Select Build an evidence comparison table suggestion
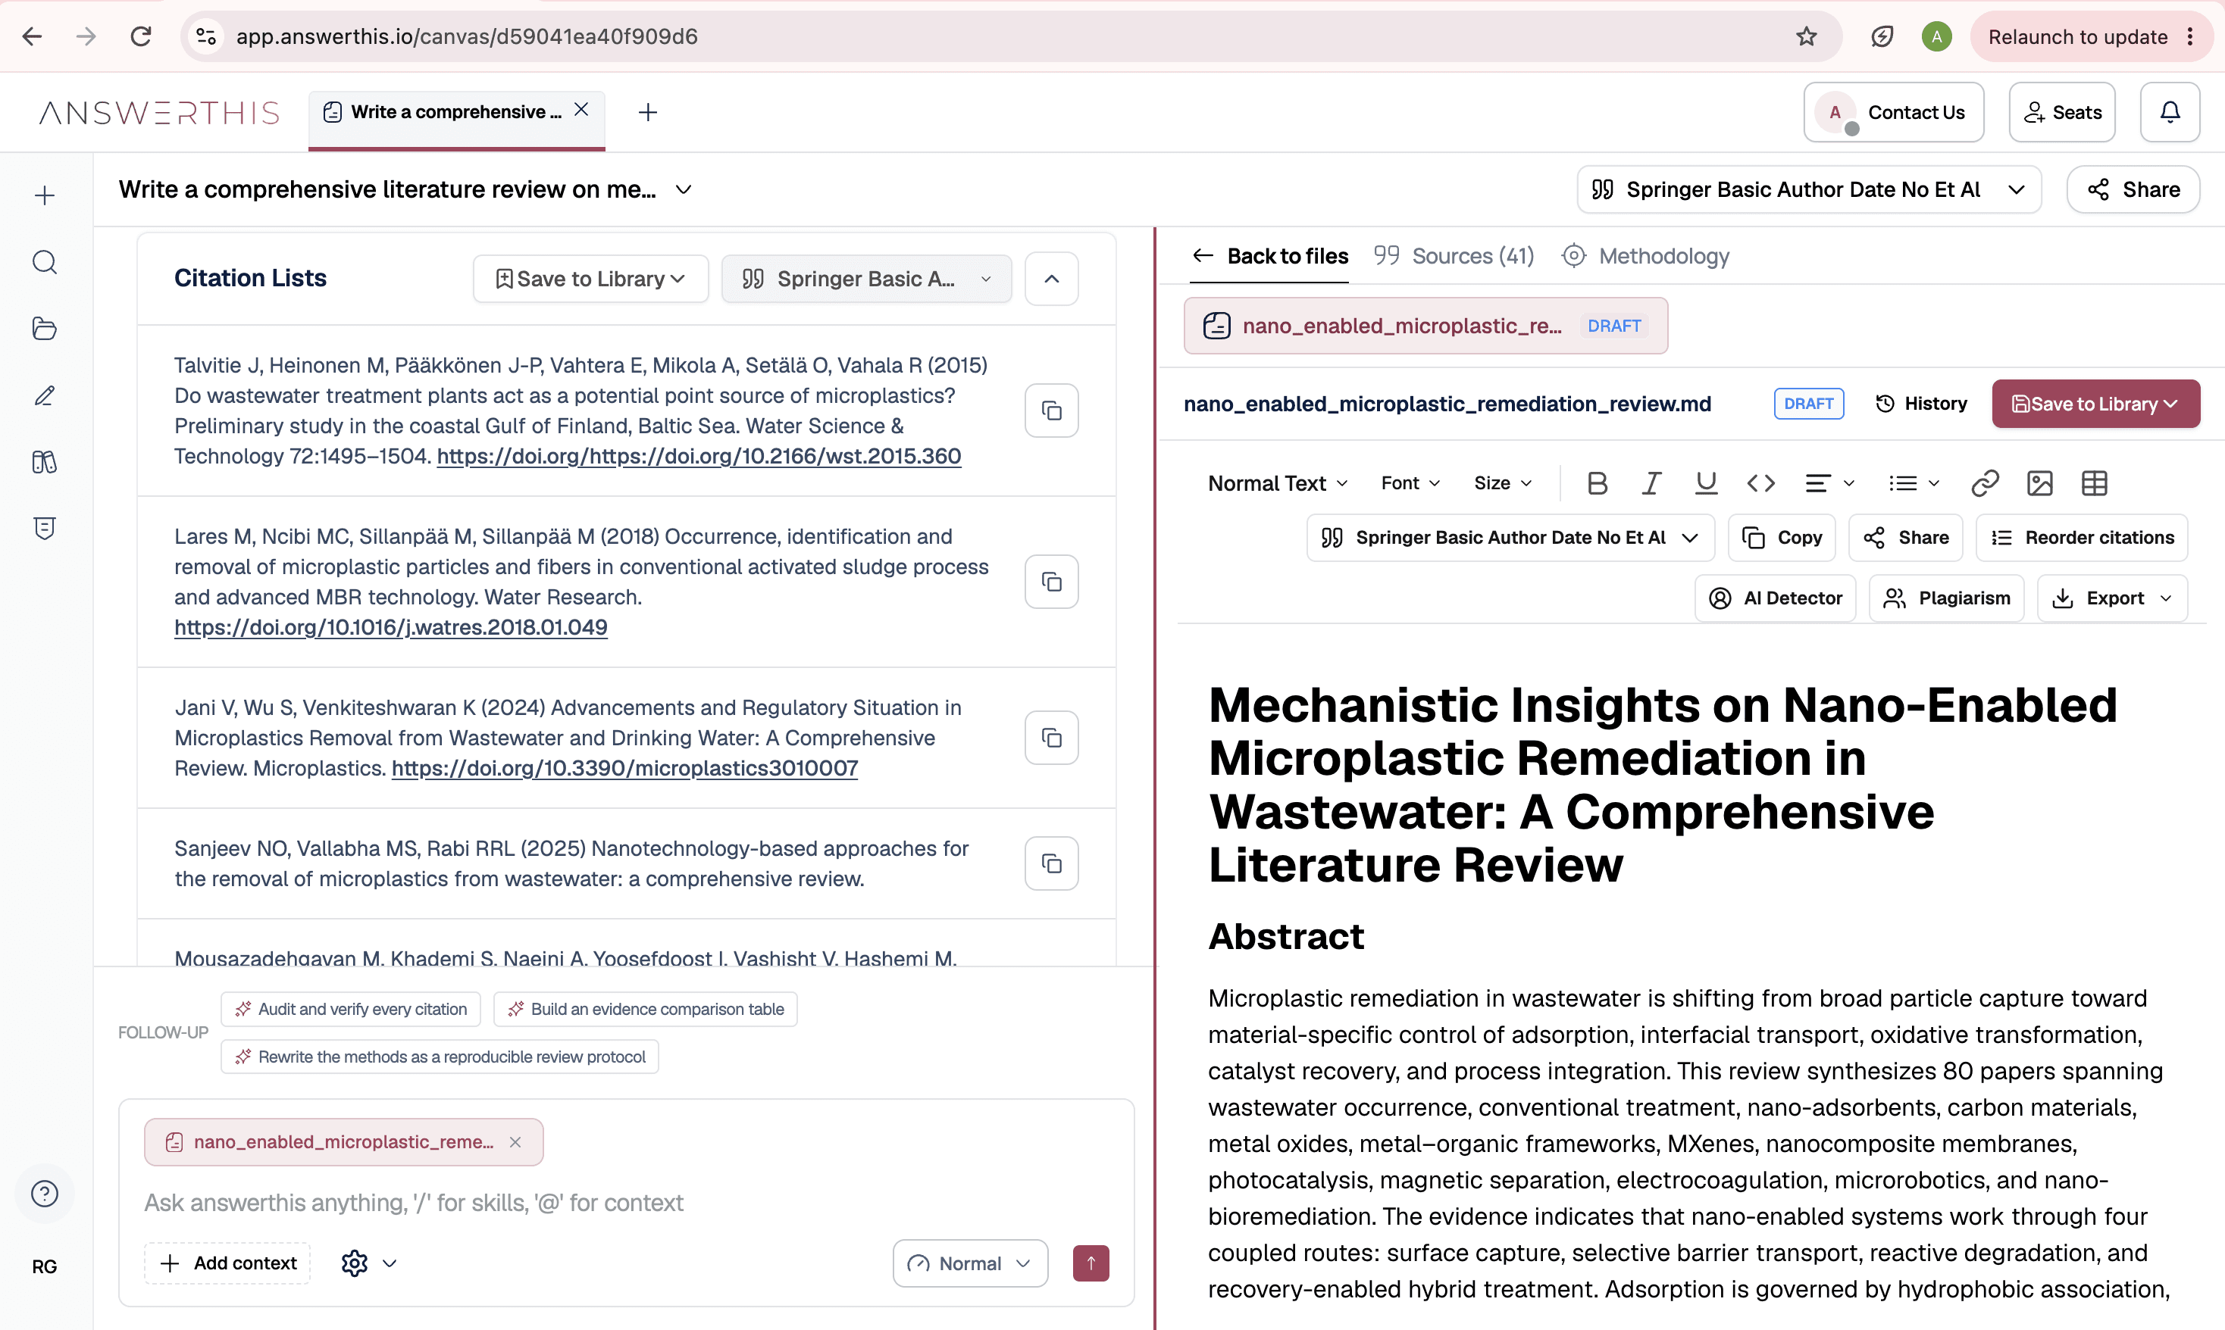 coord(646,1009)
